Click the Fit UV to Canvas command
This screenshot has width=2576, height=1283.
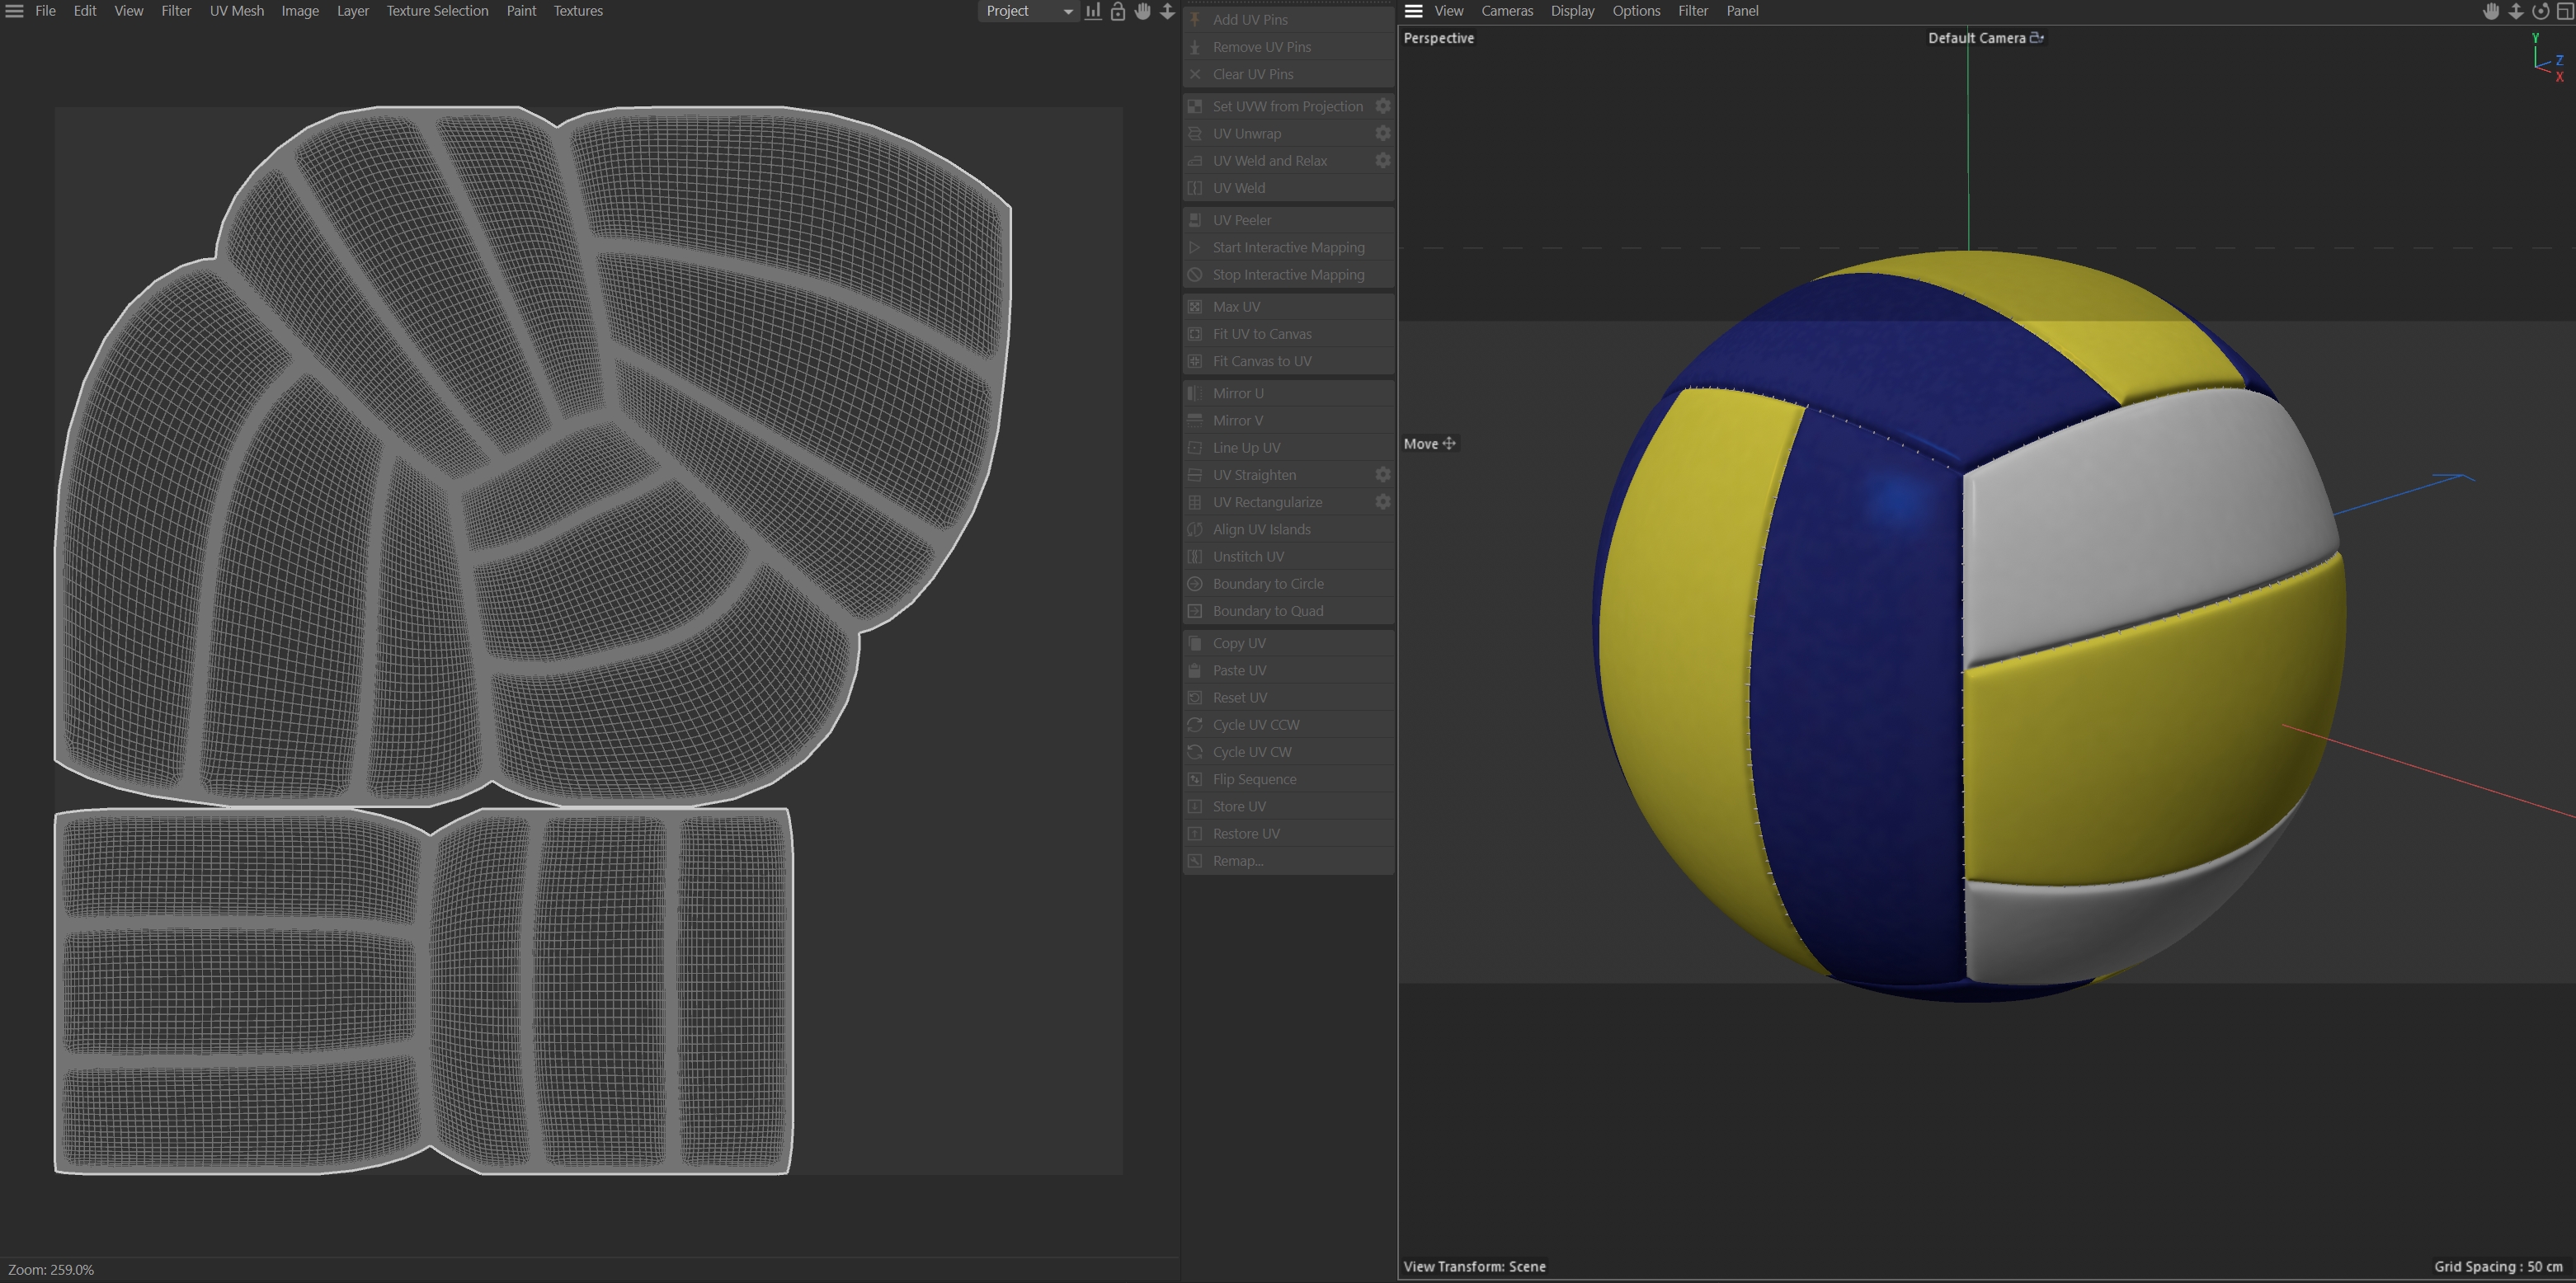point(1261,334)
